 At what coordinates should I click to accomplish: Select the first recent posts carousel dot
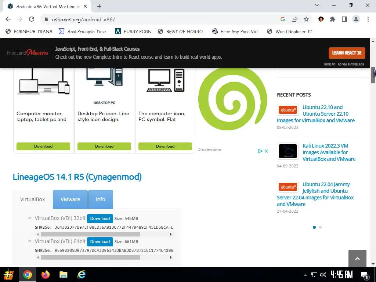point(314,227)
